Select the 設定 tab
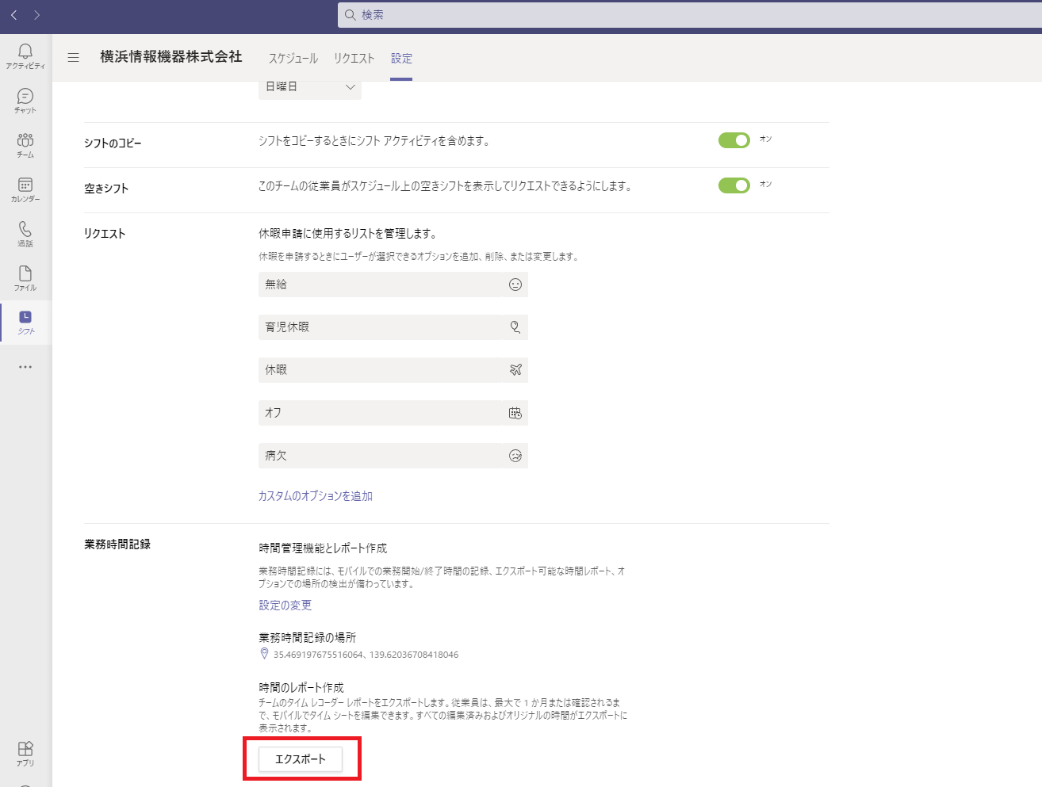This screenshot has height=787, width=1042. [401, 58]
